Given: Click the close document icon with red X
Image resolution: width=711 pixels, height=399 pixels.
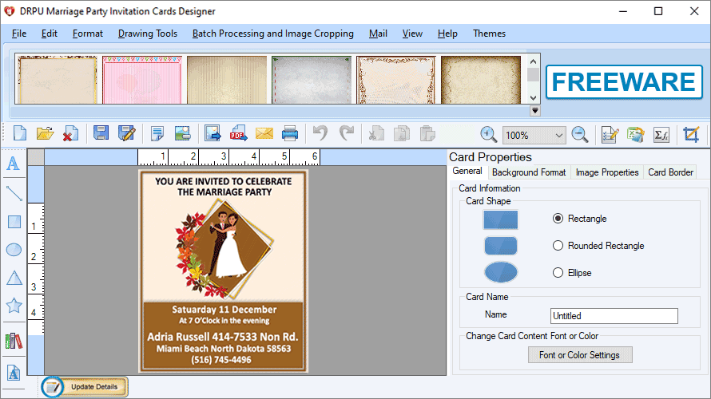Looking at the screenshot, I should point(70,133).
